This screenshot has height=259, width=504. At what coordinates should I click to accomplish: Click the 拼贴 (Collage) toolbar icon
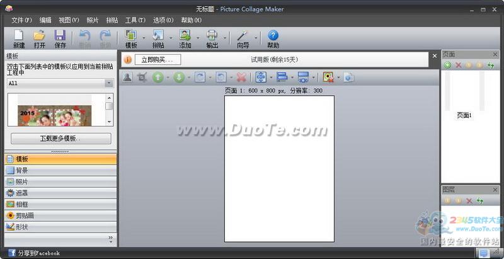click(158, 35)
